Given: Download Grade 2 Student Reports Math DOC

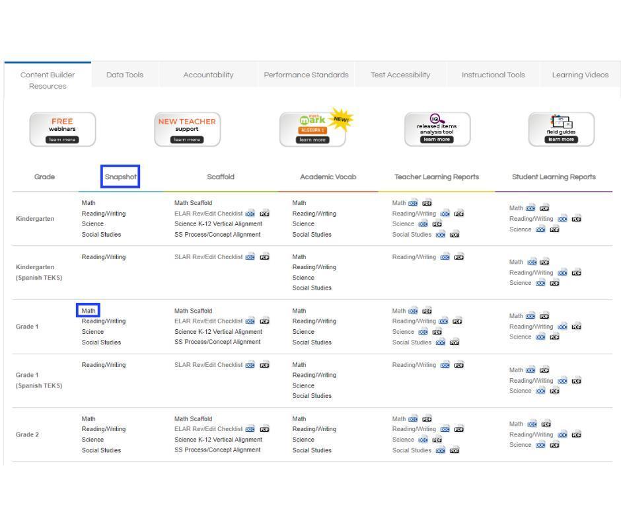Looking at the screenshot, I should click(x=532, y=424).
